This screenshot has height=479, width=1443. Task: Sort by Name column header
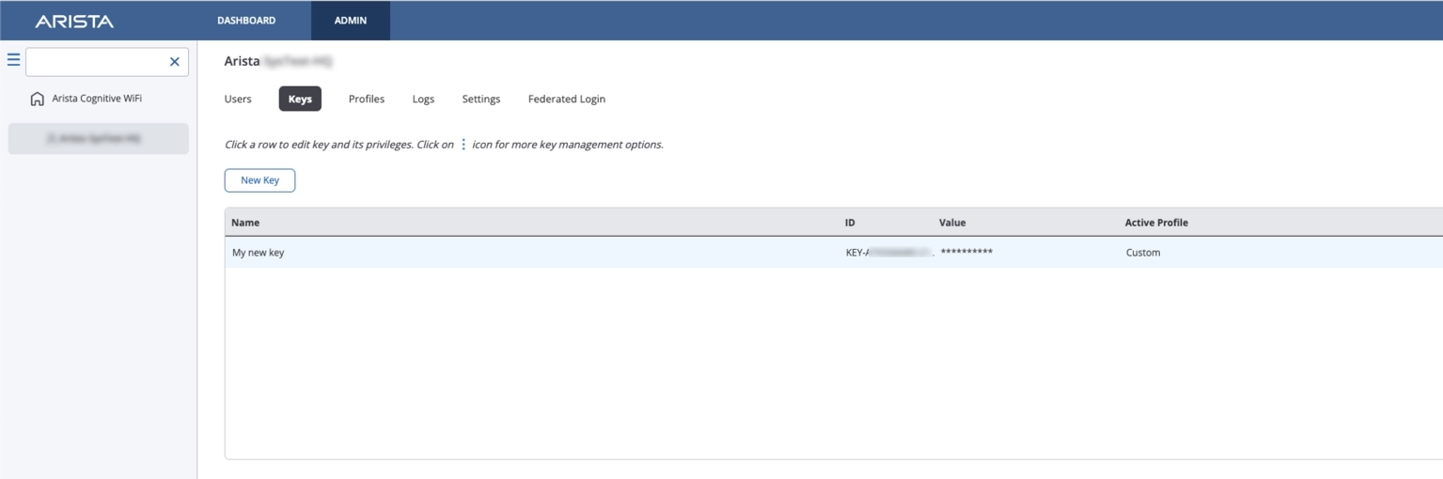point(245,223)
